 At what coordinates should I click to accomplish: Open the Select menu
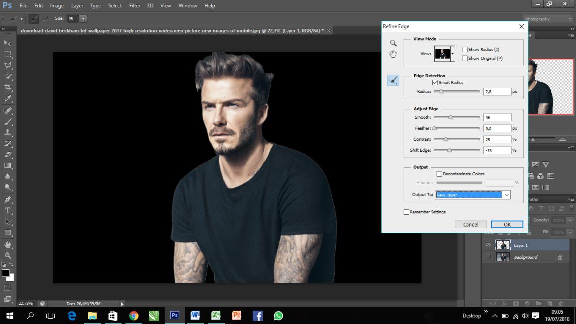click(115, 6)
